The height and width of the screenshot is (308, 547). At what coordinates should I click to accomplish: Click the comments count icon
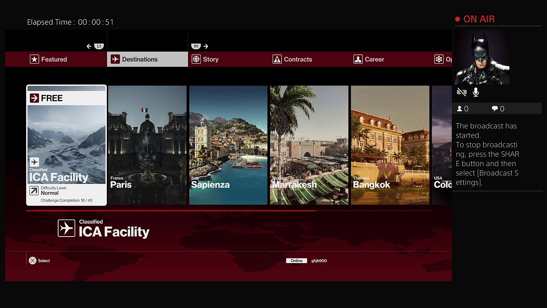click(495, 109)
